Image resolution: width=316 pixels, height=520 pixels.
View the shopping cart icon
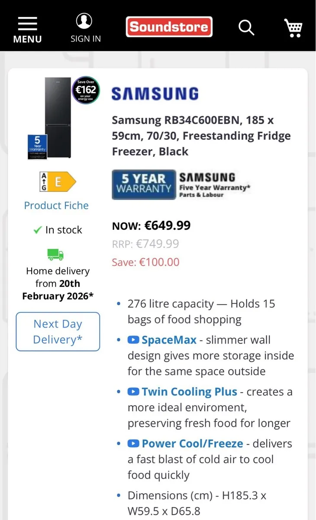tap(293, 27)
